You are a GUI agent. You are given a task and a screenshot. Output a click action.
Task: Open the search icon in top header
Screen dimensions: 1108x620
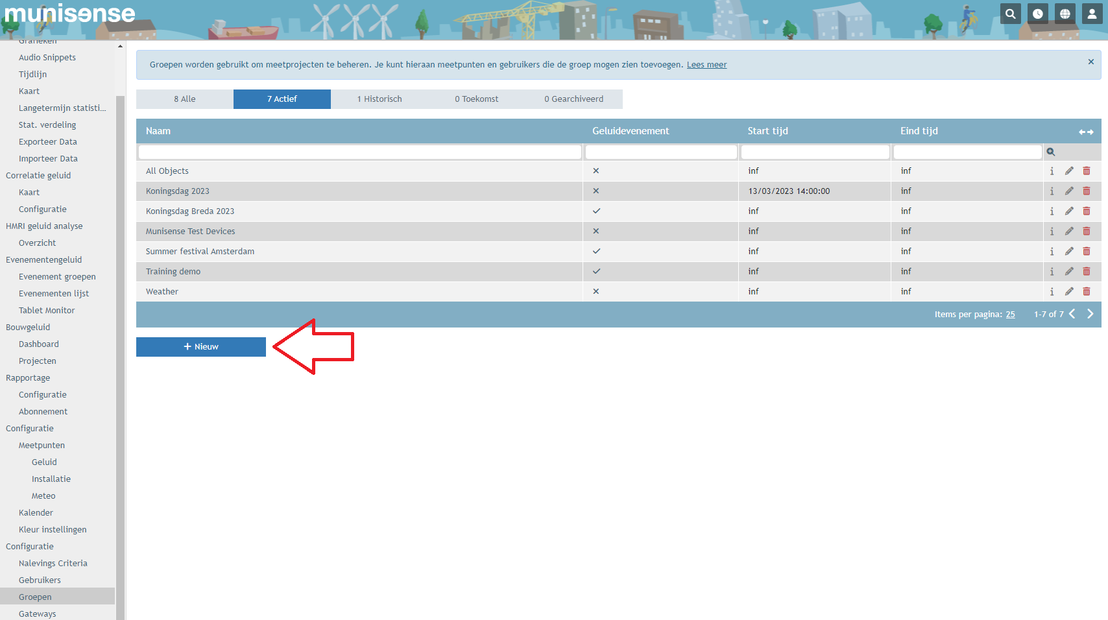pyautogui.click(x=1010, y=14)
